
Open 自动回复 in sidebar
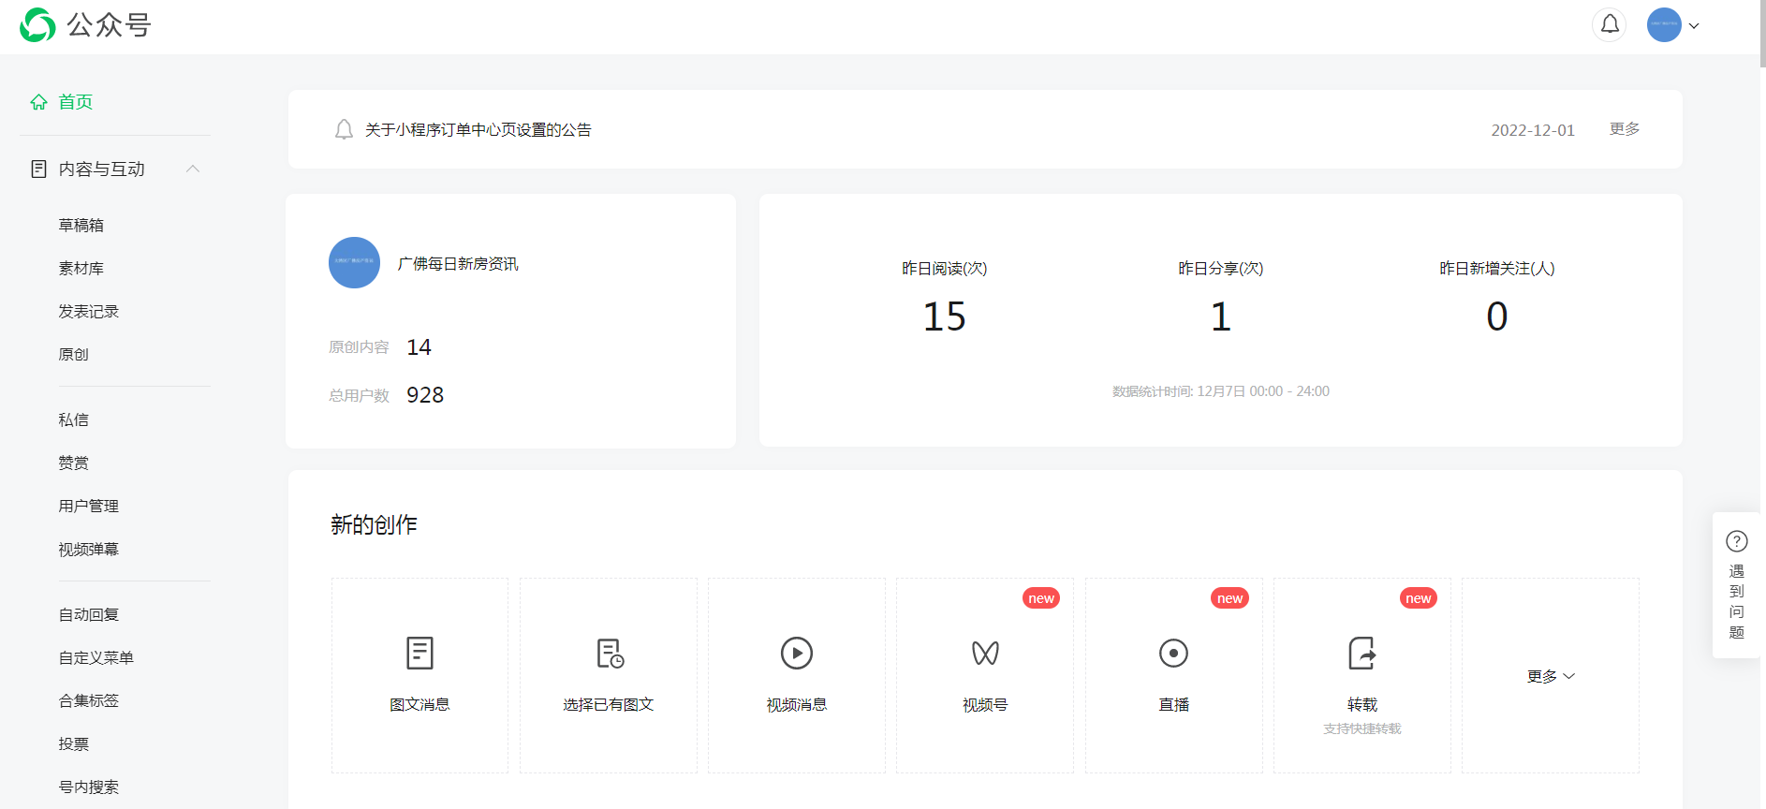89,615
